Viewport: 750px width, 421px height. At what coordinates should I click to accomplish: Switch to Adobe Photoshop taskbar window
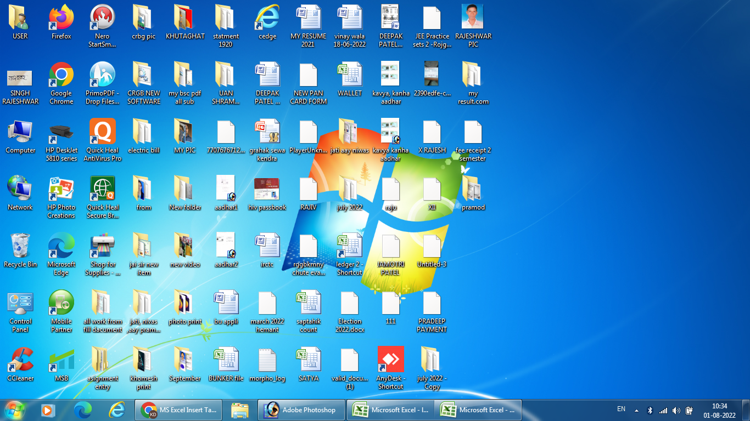tap(301, 409)
